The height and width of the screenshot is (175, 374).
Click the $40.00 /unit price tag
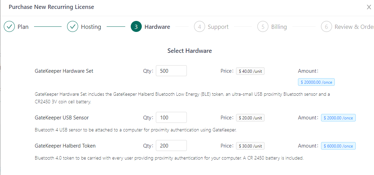pyautogui.click(x=250, y=71)
